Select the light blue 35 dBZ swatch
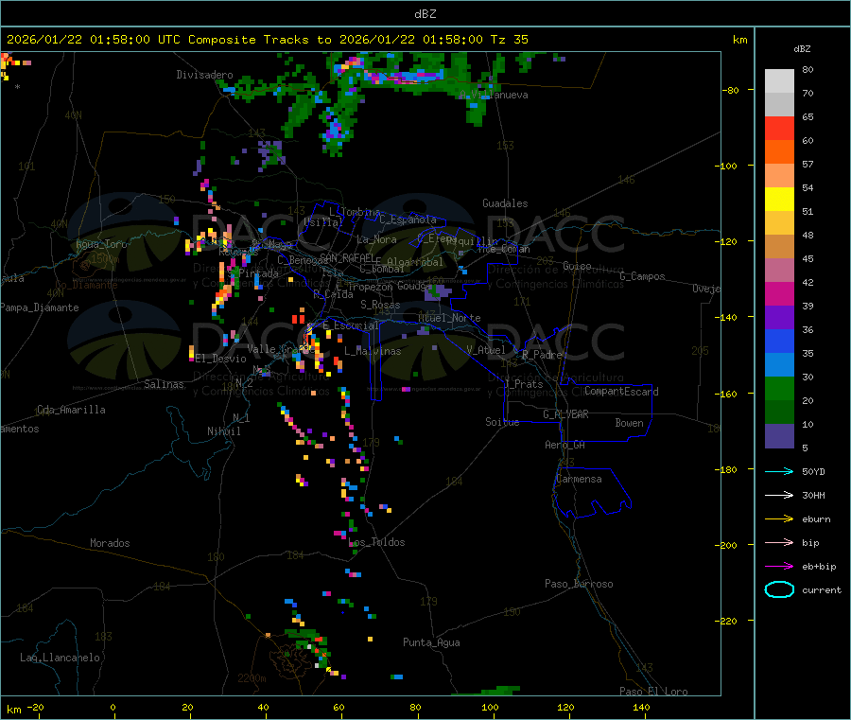 (x=779, y=365)
